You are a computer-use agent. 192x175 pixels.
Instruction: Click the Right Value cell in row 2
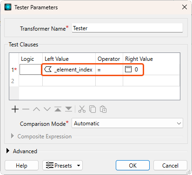click(152, 81)
